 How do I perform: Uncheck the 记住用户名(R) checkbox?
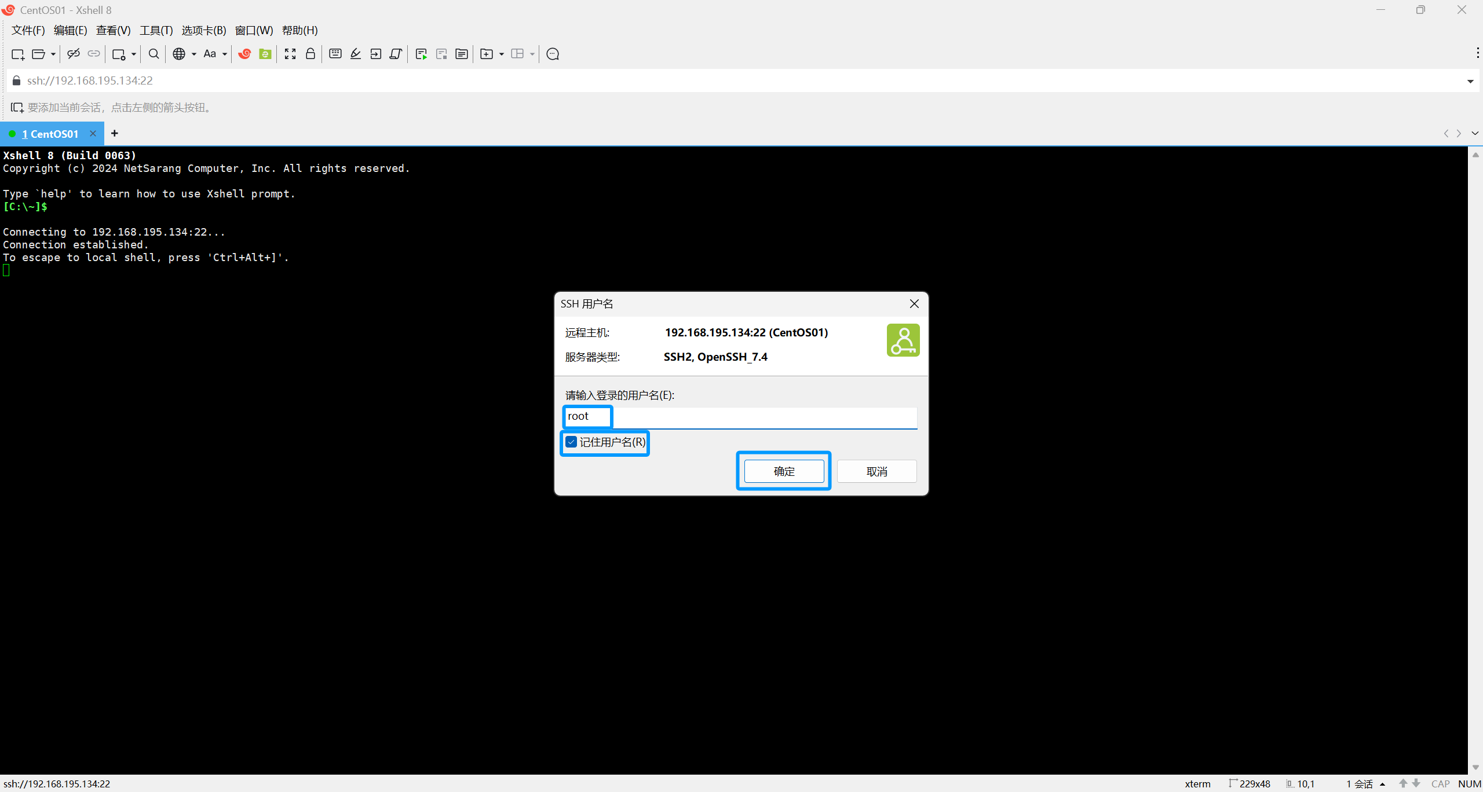(x=571, y=442)
